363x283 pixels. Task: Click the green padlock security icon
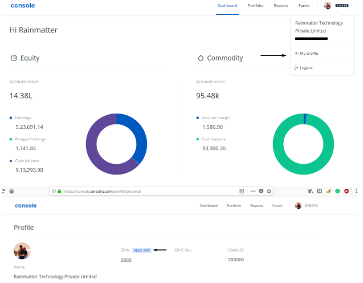coord(59,191)
